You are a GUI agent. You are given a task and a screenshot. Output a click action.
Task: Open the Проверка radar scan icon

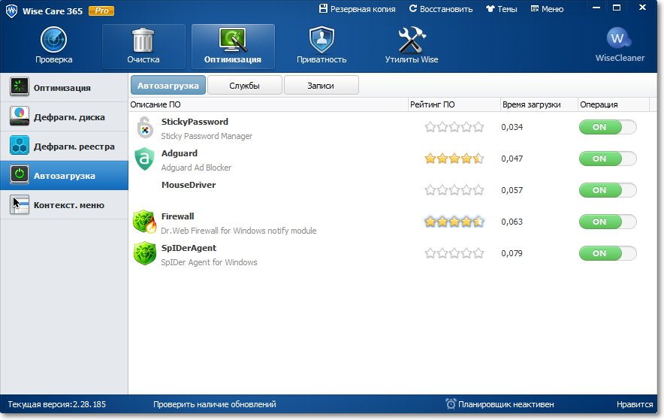coord(53,40)
